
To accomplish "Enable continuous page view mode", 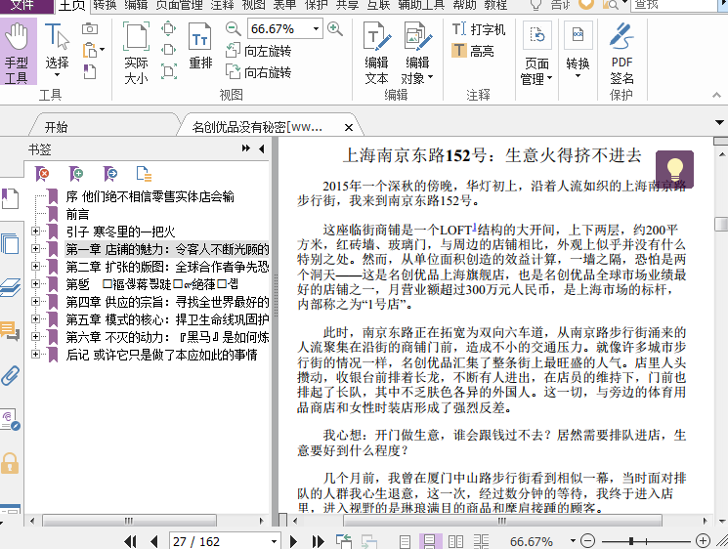I will [430, 541].
